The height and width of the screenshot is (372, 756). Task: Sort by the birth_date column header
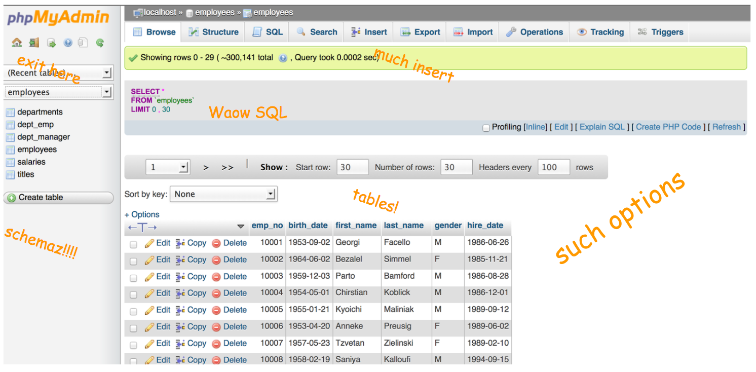point(308,226)
